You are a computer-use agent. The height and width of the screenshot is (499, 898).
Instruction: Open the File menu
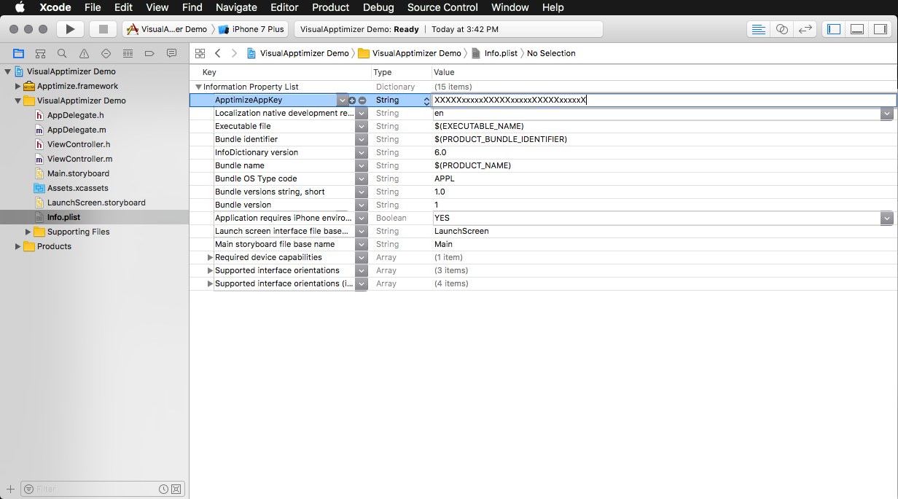[x=93, y=7]
